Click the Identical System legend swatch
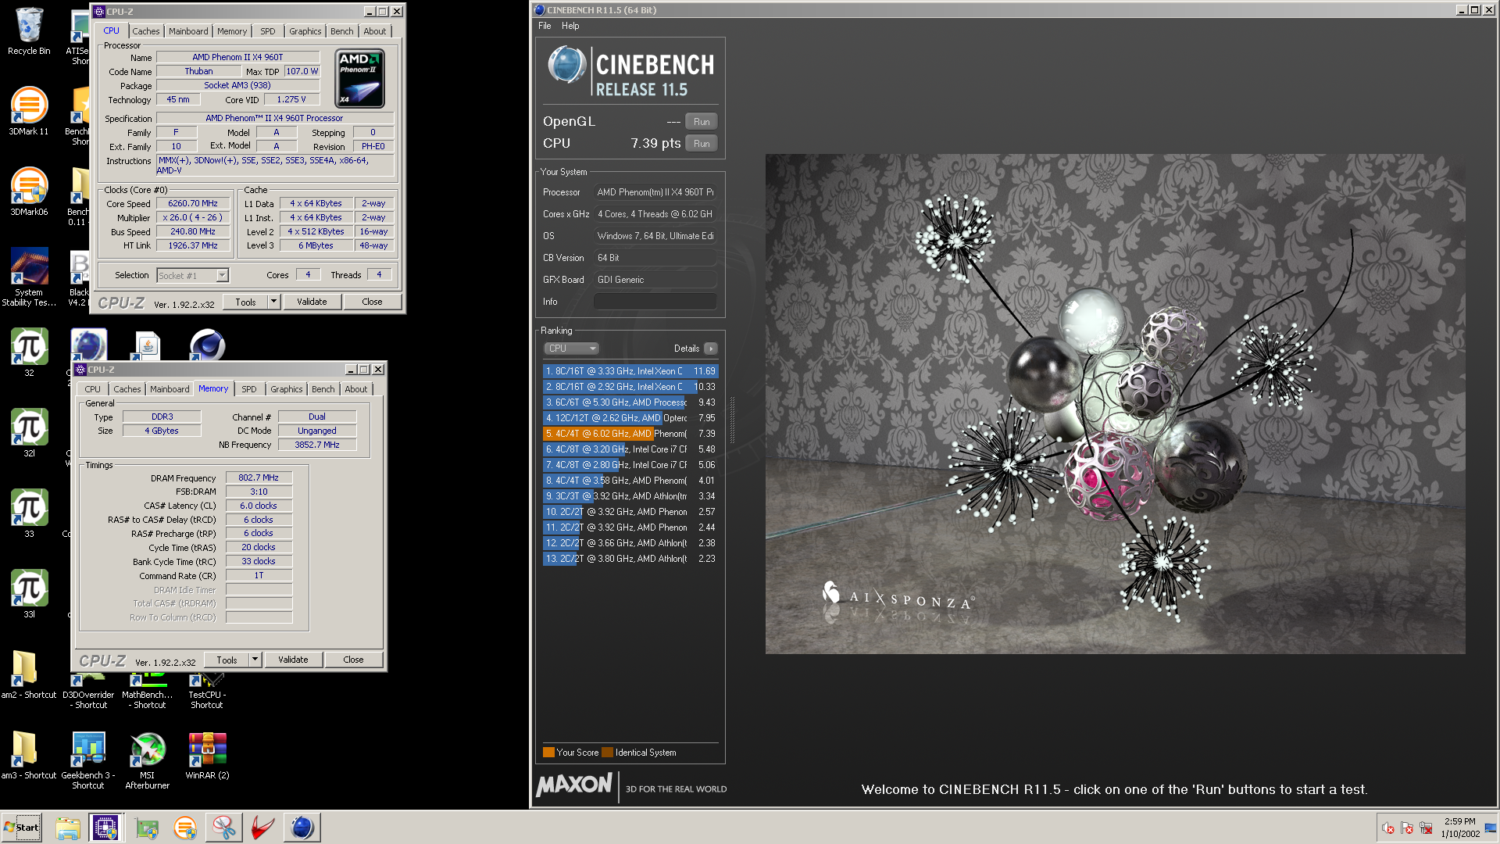The width and height of the screenshot is (1500, 844). 607,753
